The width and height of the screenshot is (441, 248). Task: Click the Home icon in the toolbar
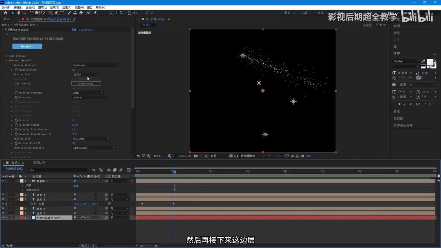6,13
